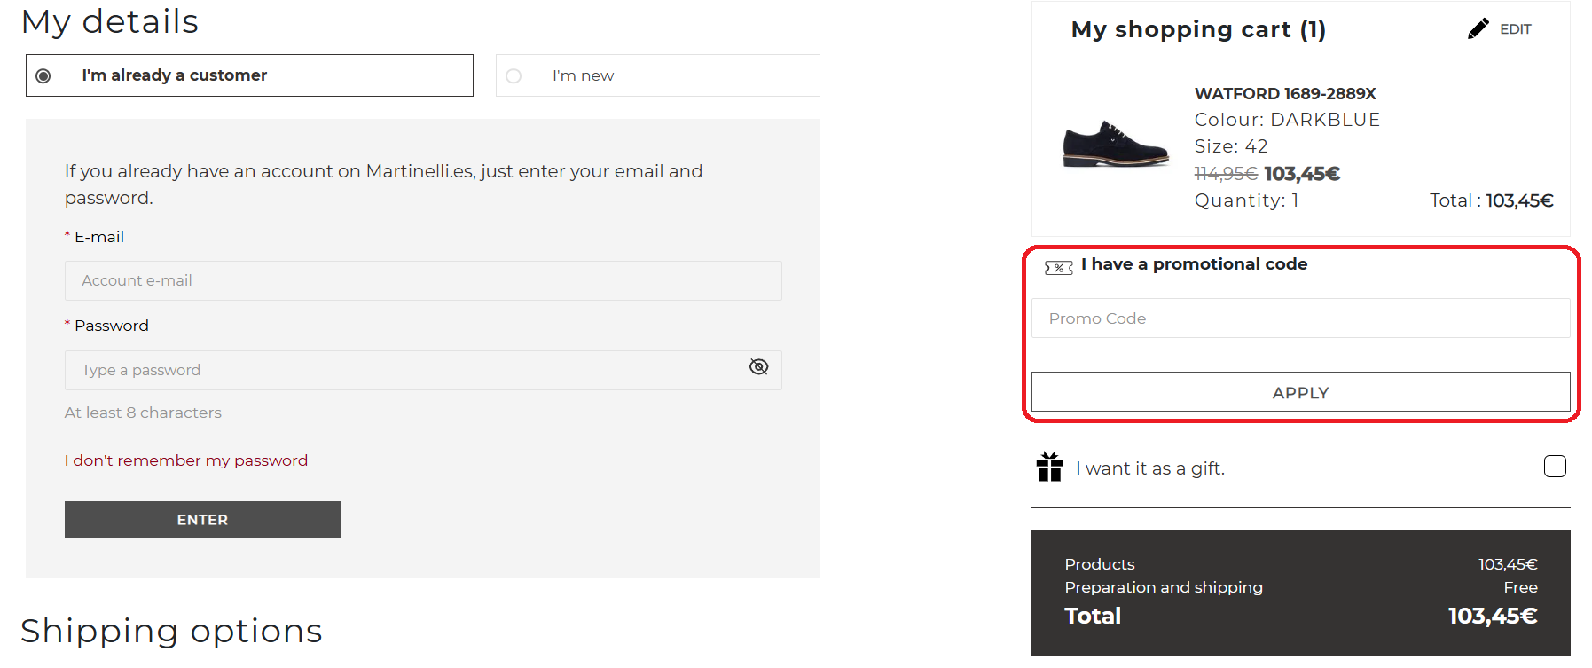1592x668 pixels.
Task: Choose the "I'm new" radio option
Action: pos(514,76)
